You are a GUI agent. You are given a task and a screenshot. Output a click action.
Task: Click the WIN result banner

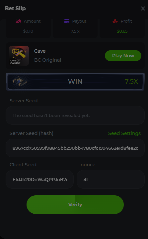click(x=75, y=82)
